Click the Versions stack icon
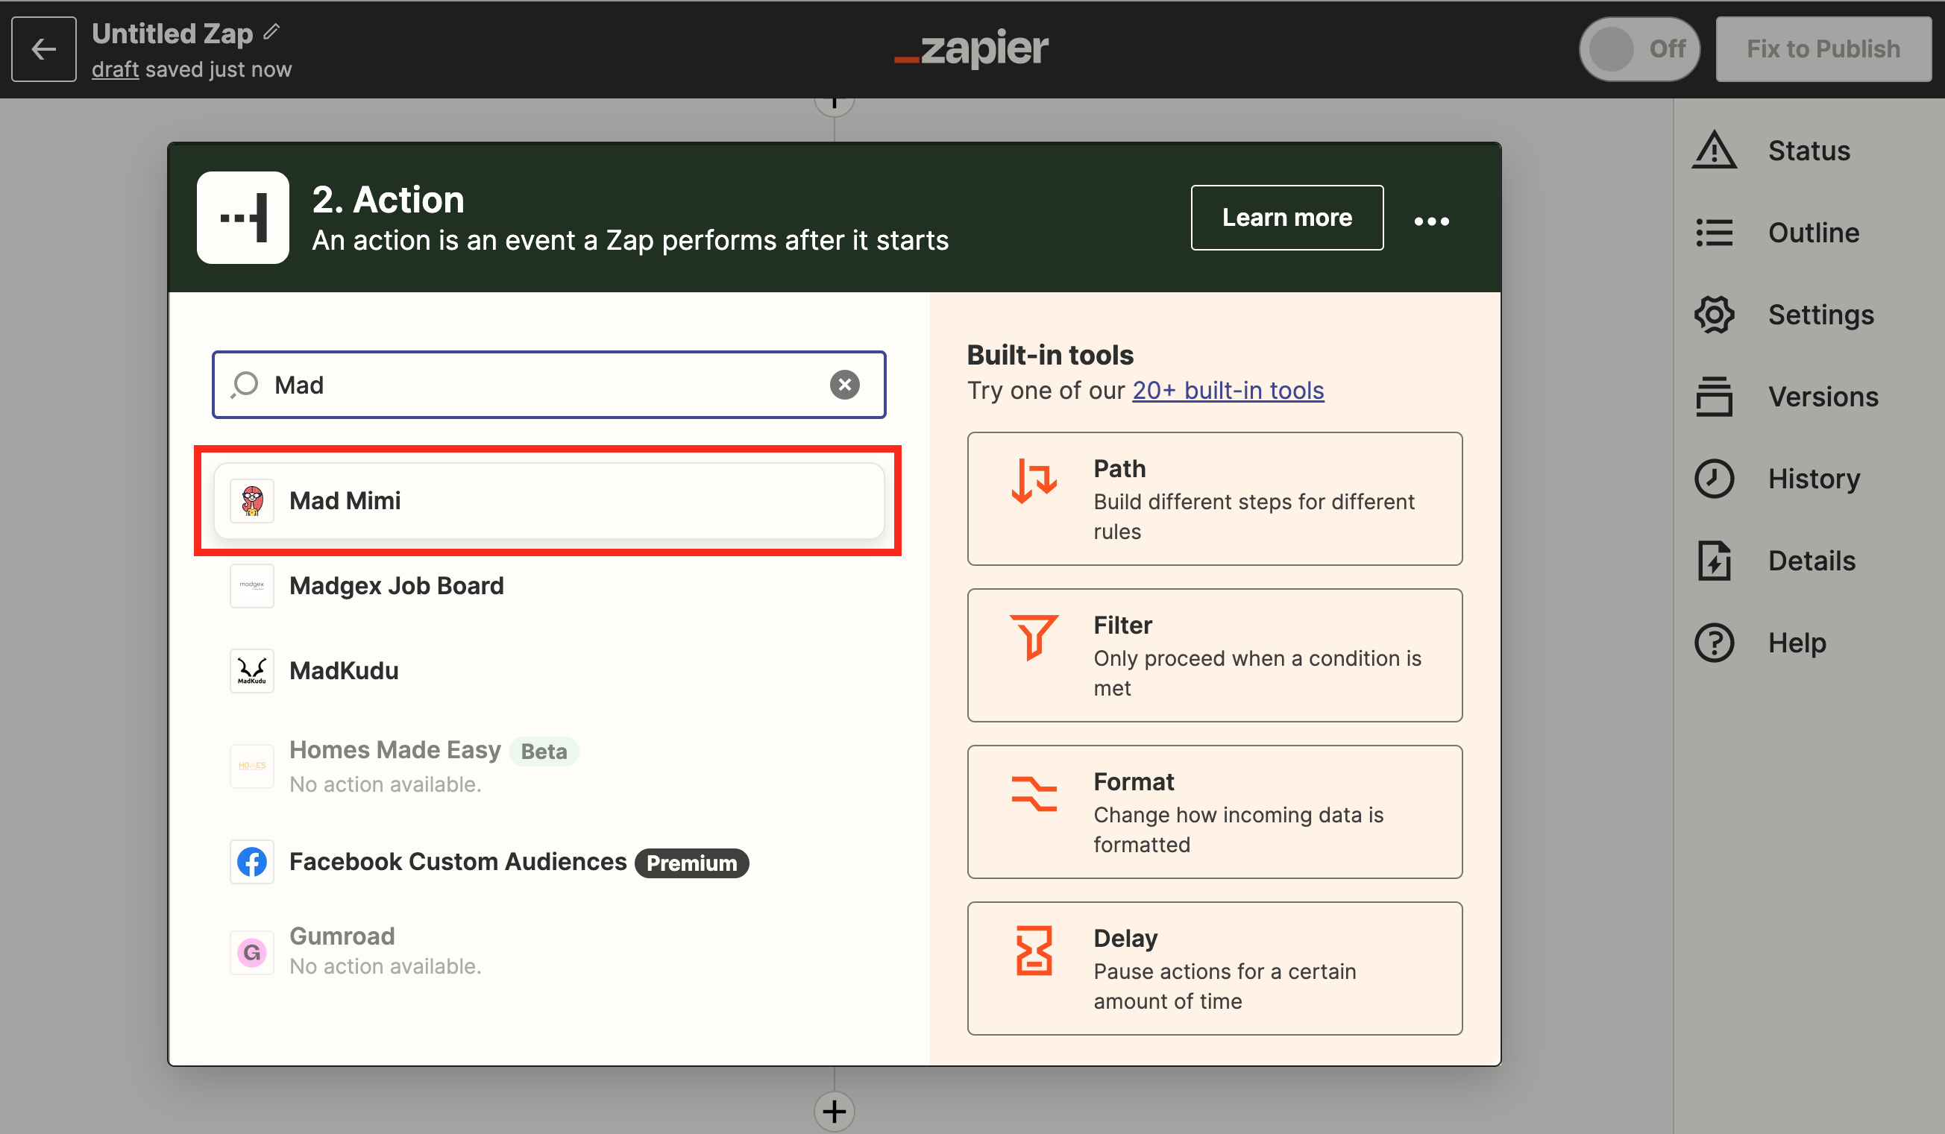 (1715, 397)
